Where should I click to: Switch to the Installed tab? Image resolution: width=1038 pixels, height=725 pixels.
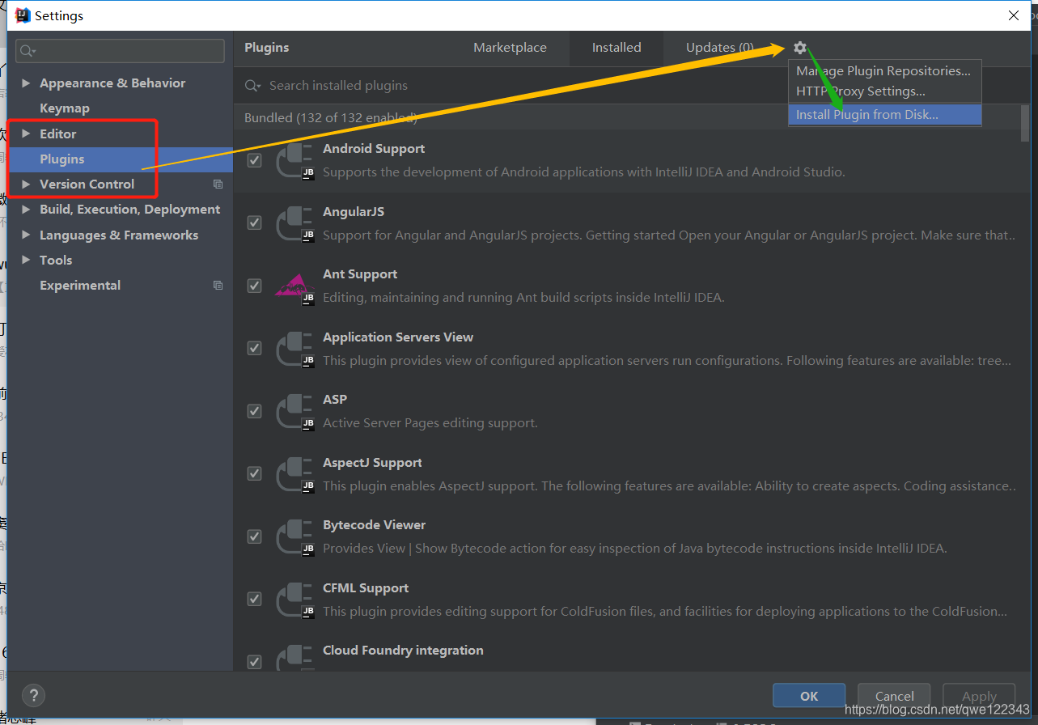616,48
